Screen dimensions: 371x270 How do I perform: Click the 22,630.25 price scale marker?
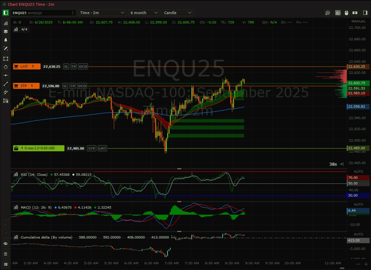(359, 67)
